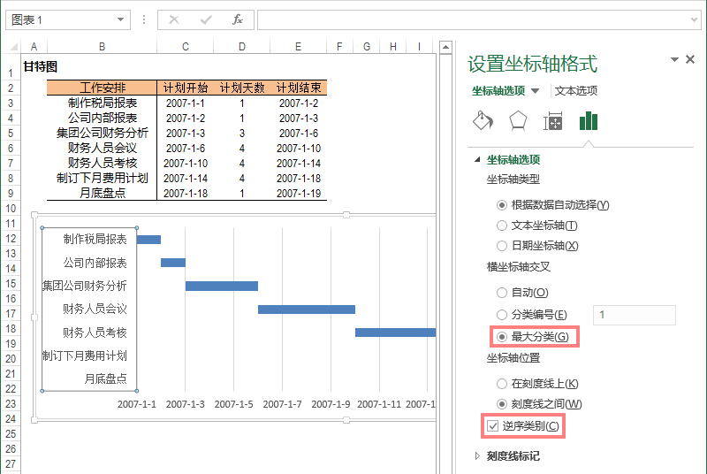Click the vertical scrollbar up arrow
Viewport: 707px width, 474px height.
pyautogui.click(x=445, y=47)
